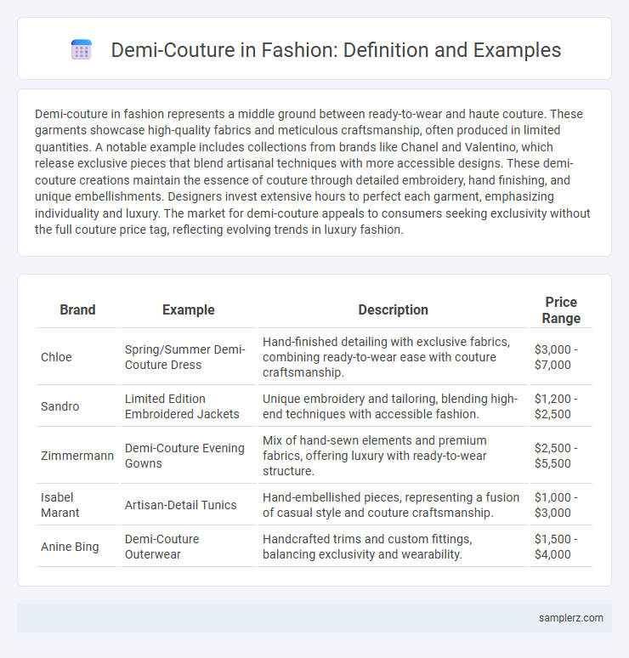Click the 'Unique embroidery and tailoring' description

(x=394, y=406)
